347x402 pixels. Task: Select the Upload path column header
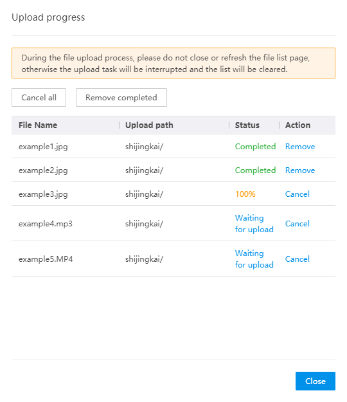149,125
